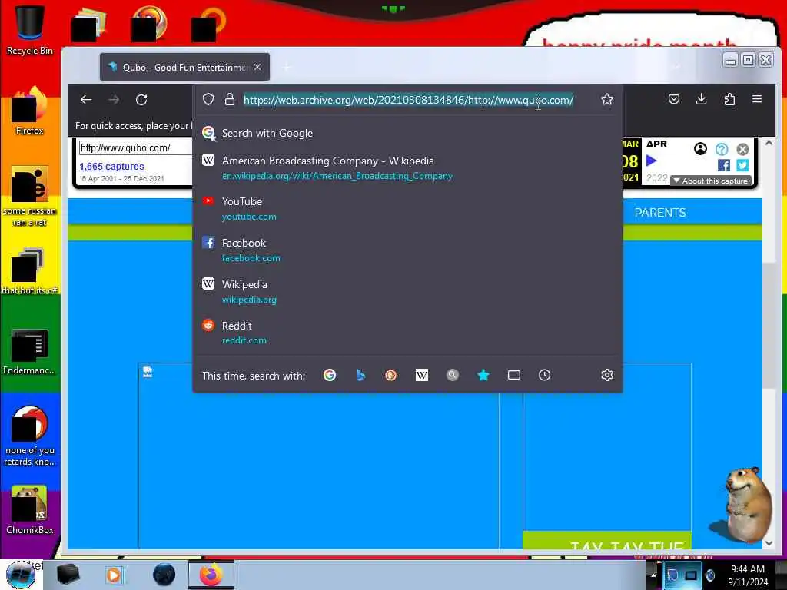Search this time with Wikipedia icon

(422, 375)
